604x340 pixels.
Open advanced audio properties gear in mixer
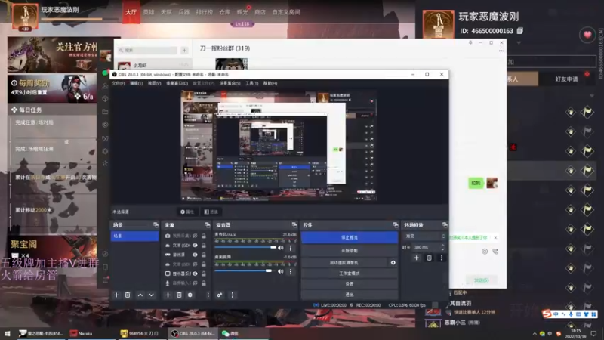(x=219, y=295)
